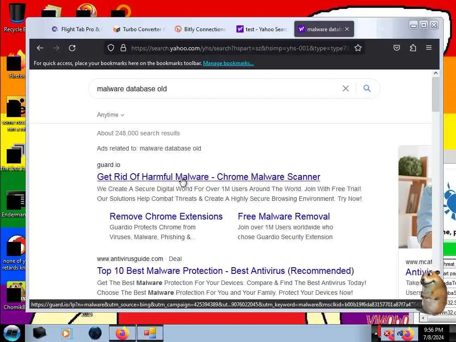Click the www.antivirusguide.com domain text
Screen dimensions: 456x342
point(130,259)
